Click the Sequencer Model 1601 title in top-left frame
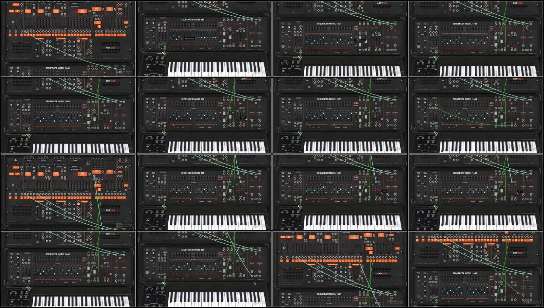The width and height of the screenshot is (544, 308). point(58,68)
